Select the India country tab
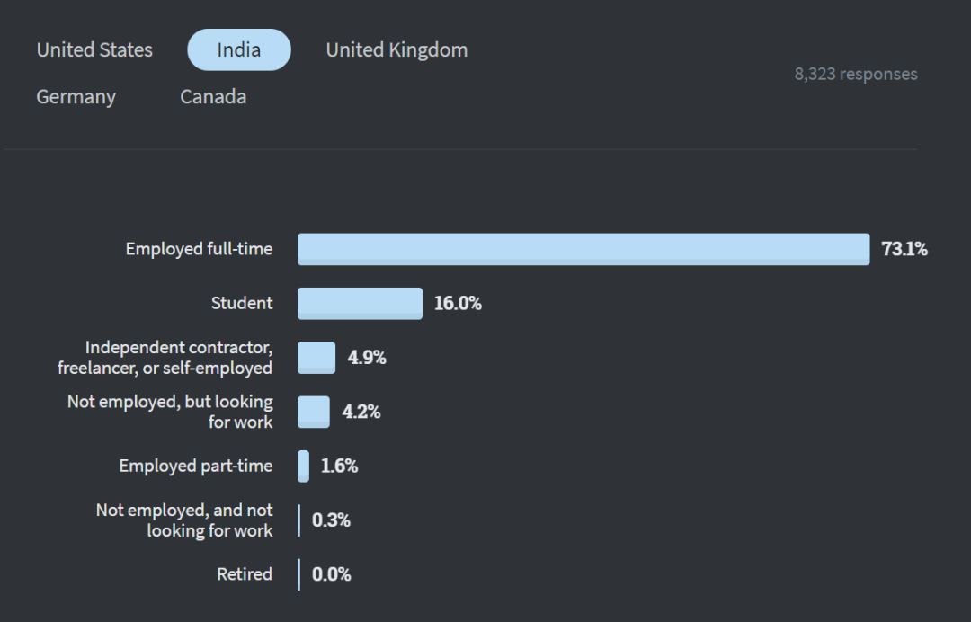971x622 pixels. [239, 50]
